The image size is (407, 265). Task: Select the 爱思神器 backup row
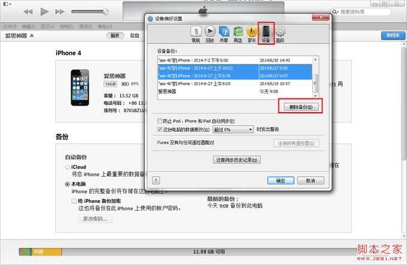[235, 92]
